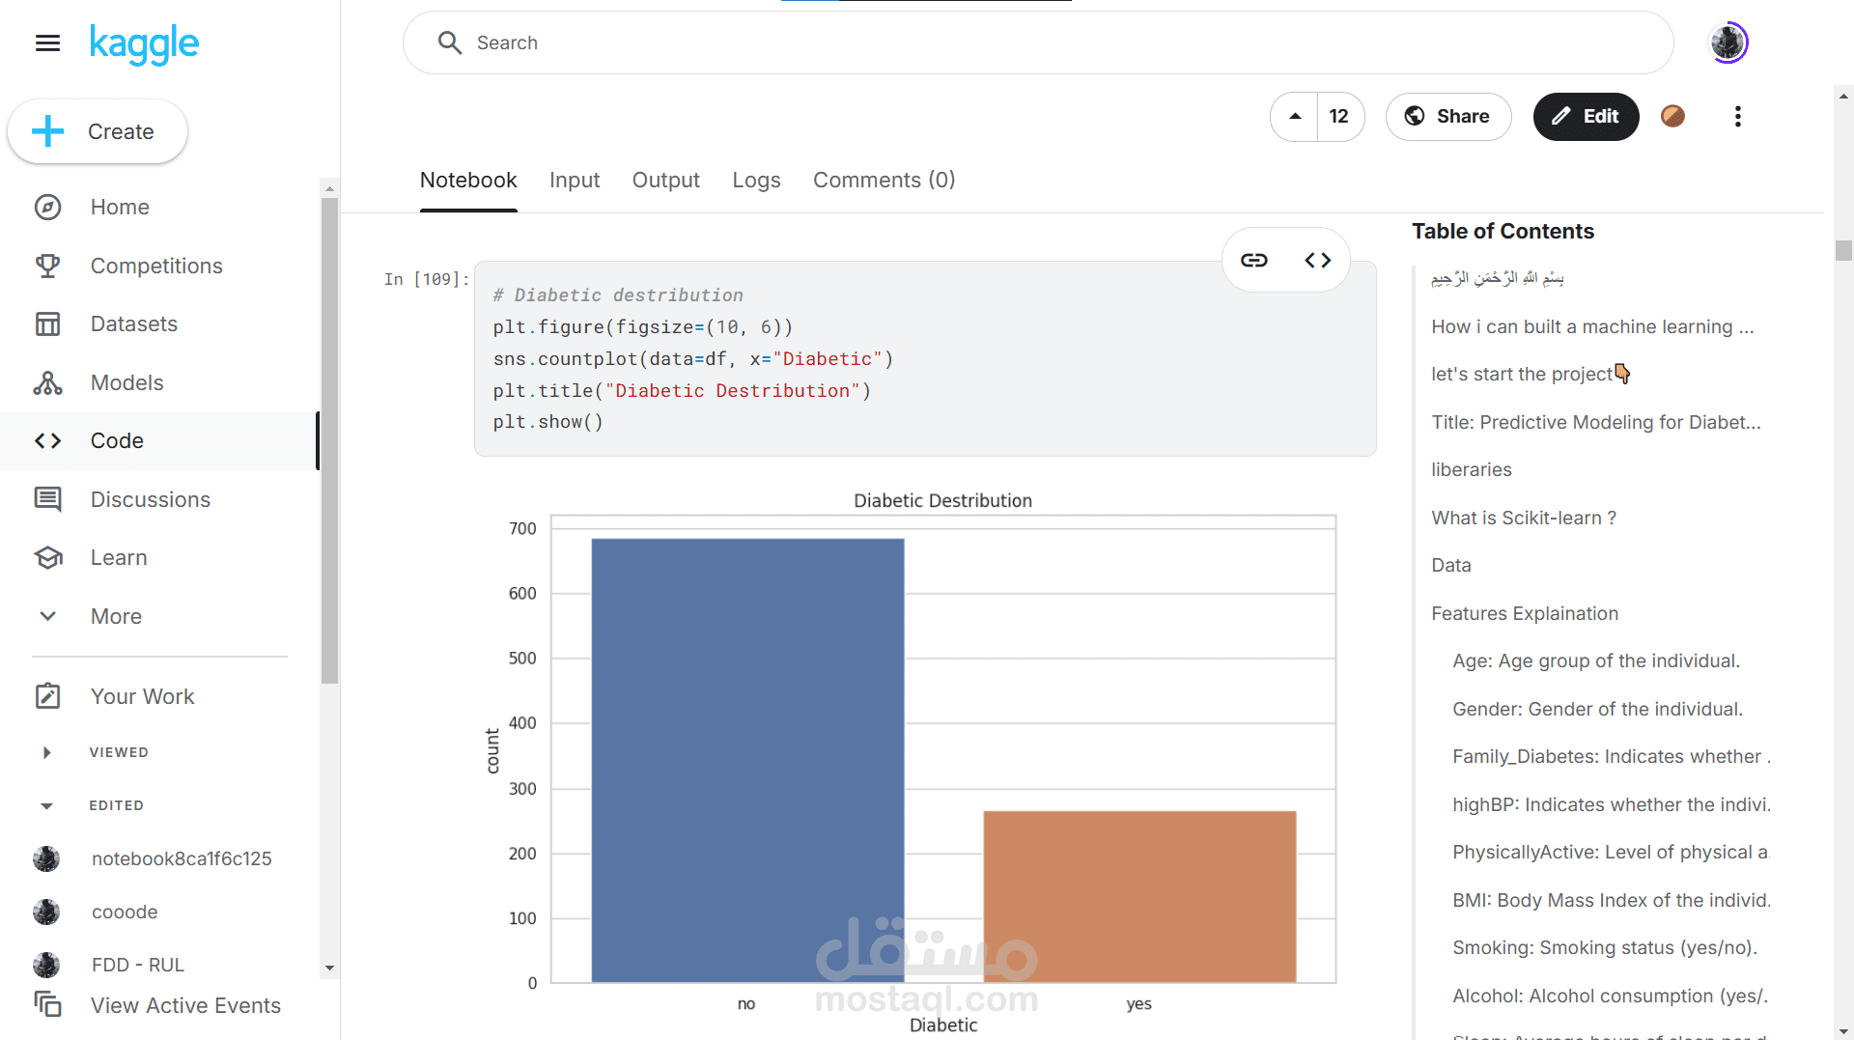Click the Search input field
The width and height of the screenshot is (1854, 1040).
tap(1038, 42)
